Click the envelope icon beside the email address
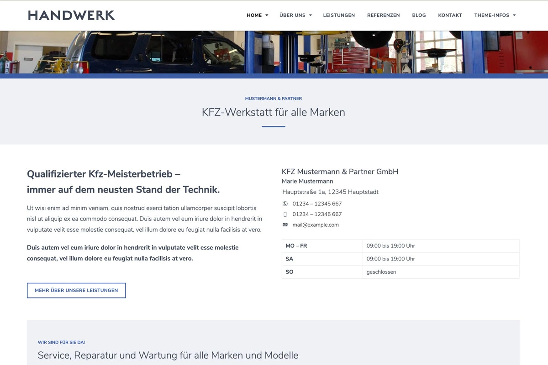 click(285, 224)
